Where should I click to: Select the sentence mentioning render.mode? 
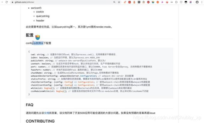69,27
